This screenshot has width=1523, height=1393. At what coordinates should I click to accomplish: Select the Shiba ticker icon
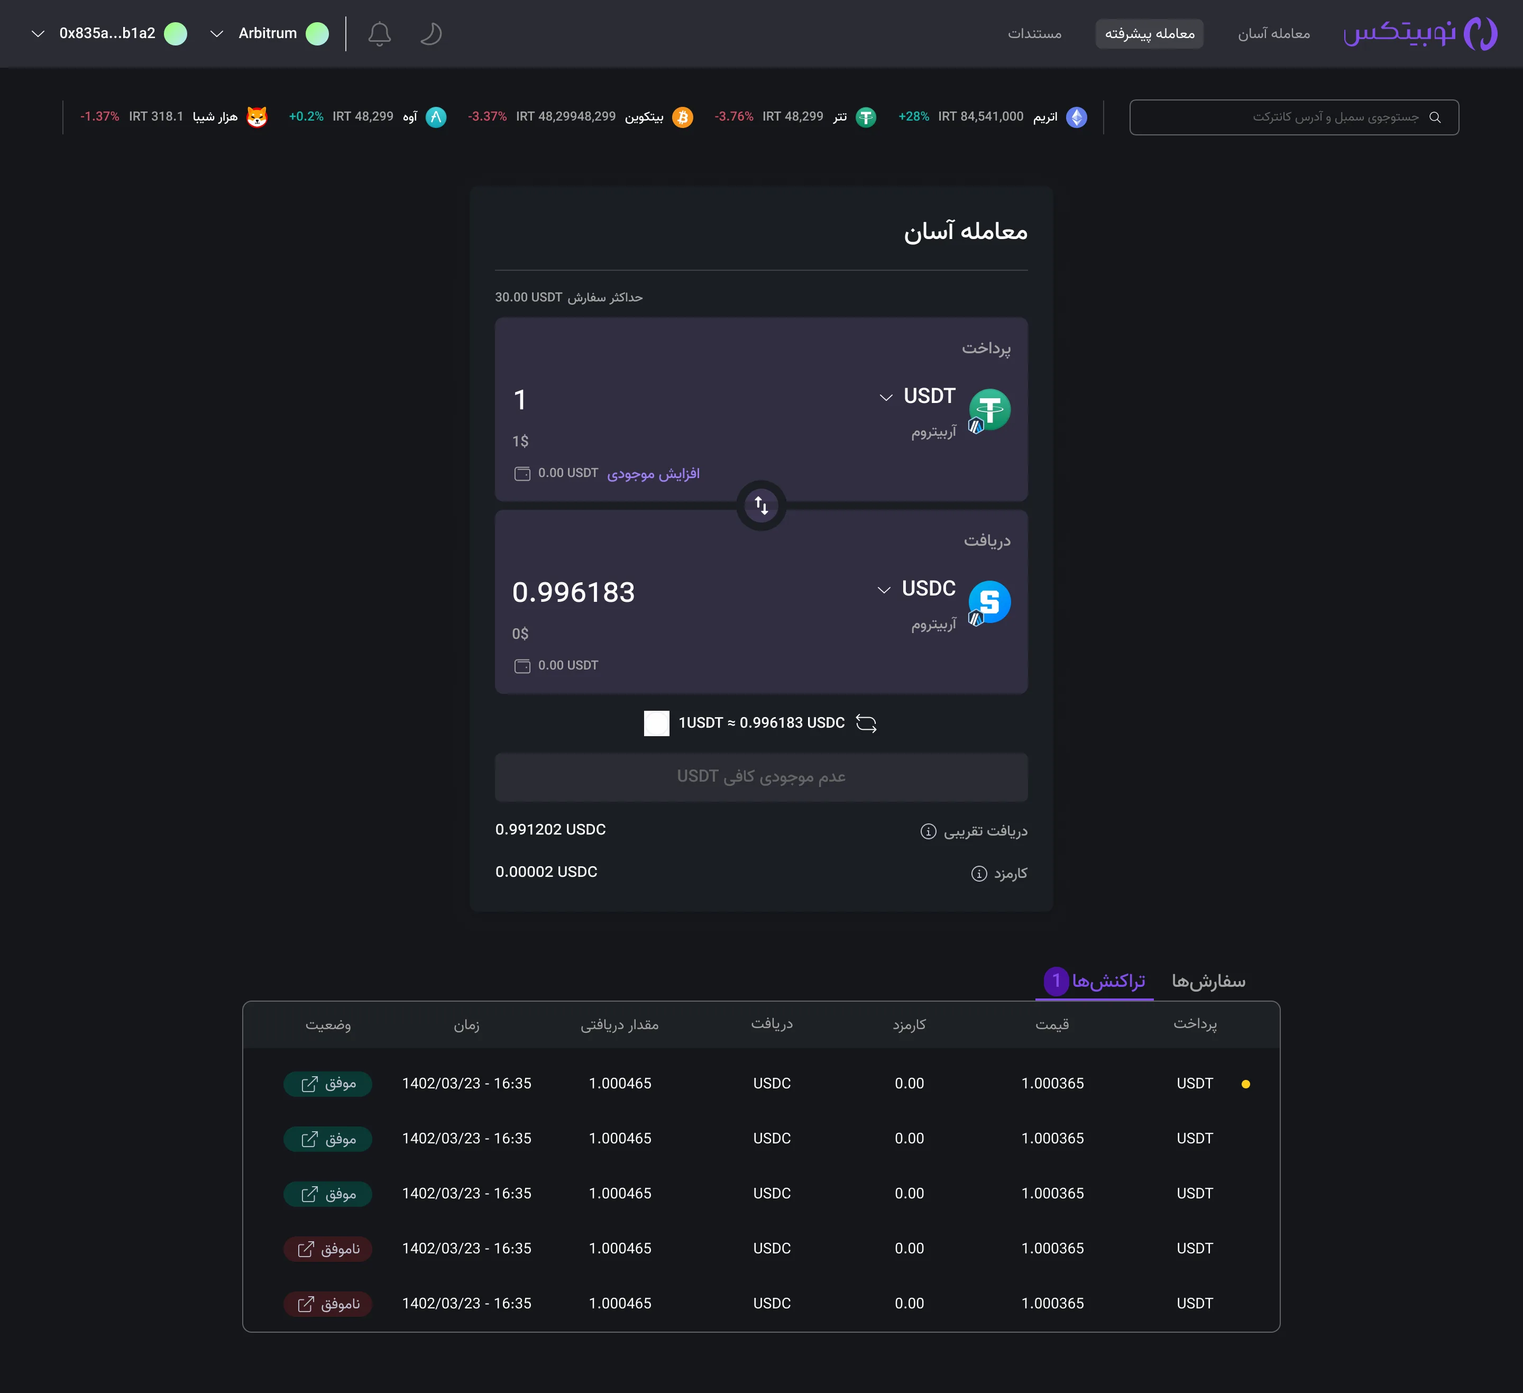tap(257, 117)
